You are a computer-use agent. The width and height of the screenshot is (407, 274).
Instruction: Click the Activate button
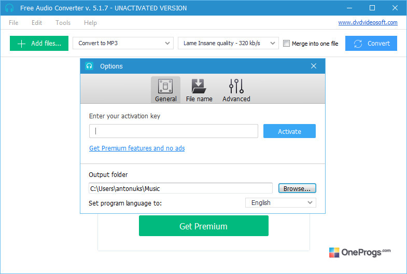coord(289,131)
